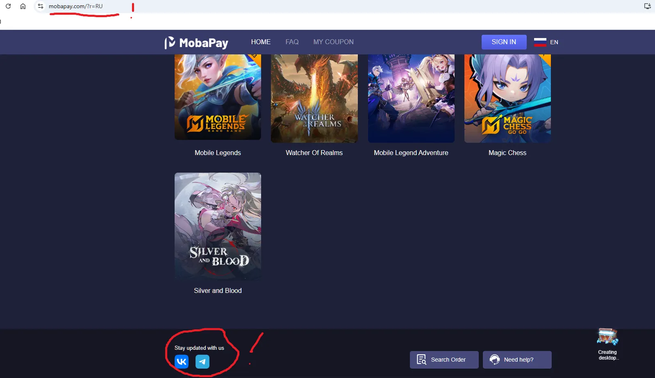Open the MY COUPON nav item

(x=333, y=42)
